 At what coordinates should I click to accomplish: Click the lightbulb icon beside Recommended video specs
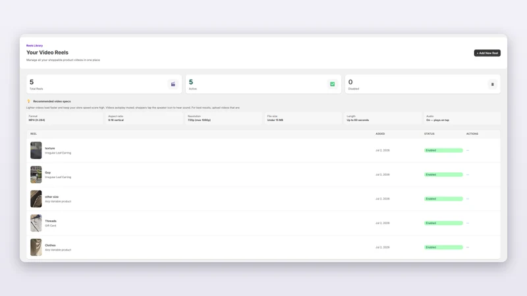[28, 101]
